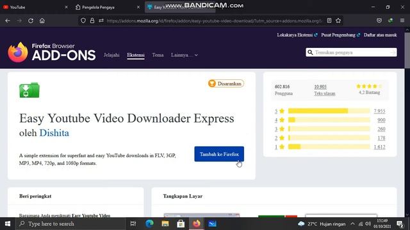Bookmark this page with the star icon
Image resolution: width=410 pixels, height=230 pixels.
[338, 20]
